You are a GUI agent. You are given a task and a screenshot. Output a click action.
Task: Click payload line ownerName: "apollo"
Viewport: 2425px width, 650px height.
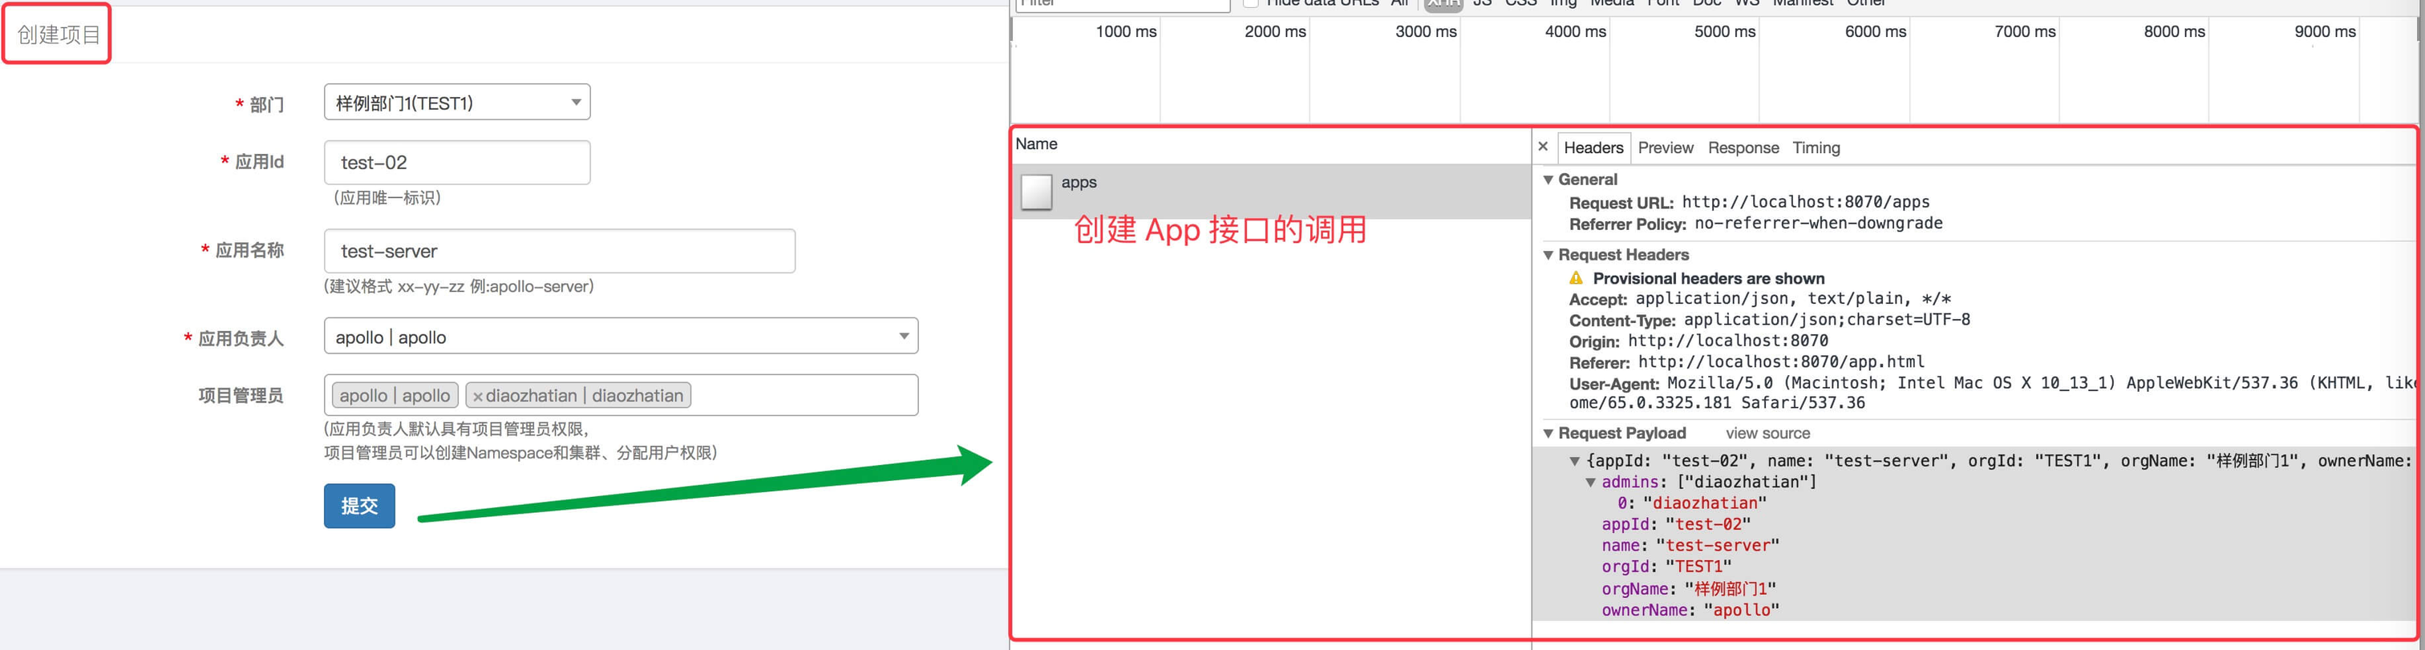pos(1690,611)
